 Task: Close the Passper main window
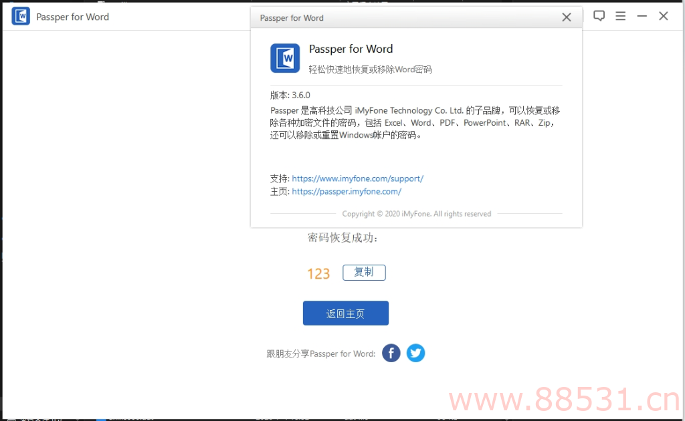click(x=663, y=16)
